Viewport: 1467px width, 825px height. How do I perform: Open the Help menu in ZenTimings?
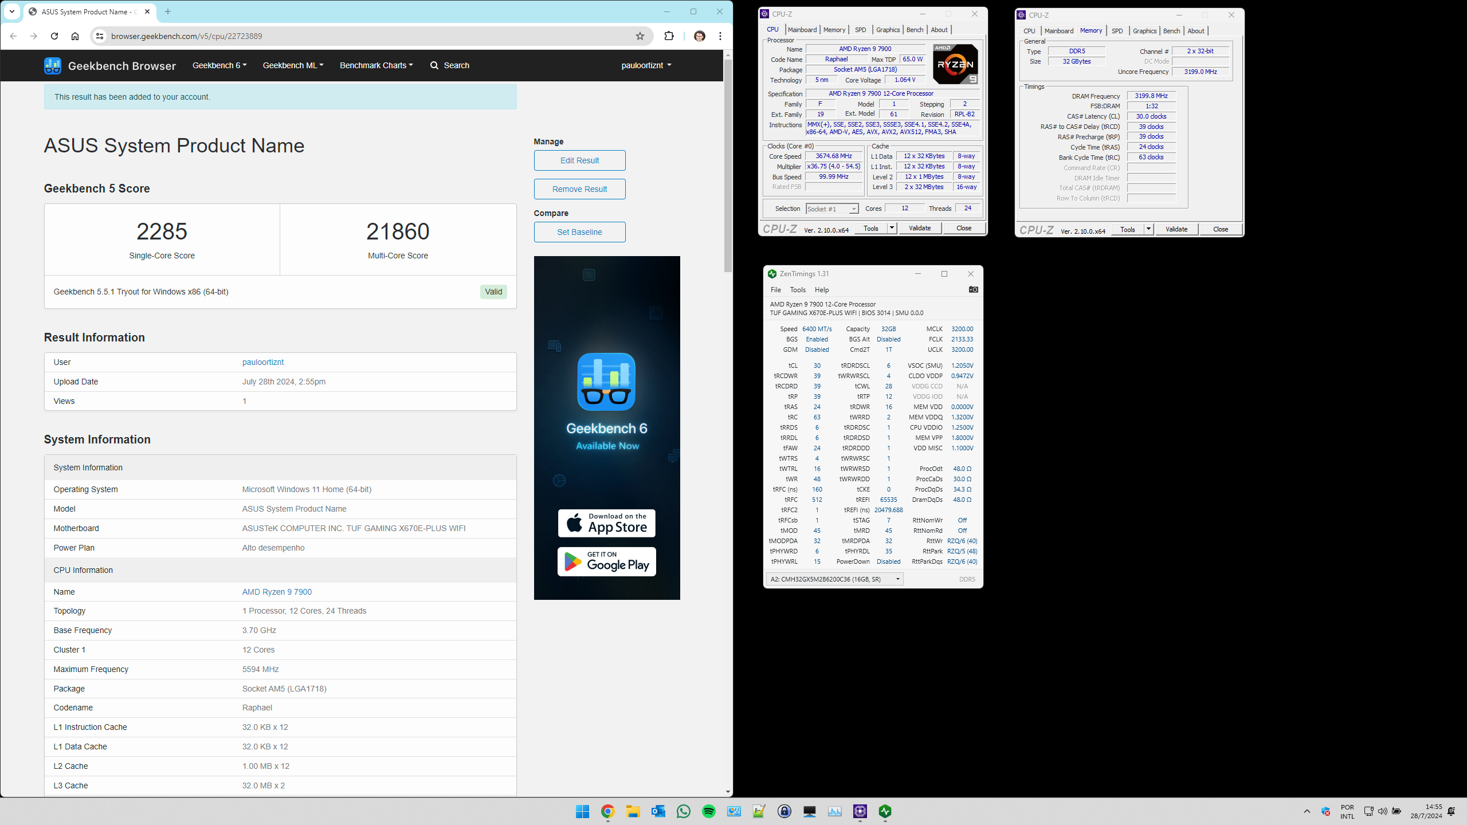pos(822,290)
